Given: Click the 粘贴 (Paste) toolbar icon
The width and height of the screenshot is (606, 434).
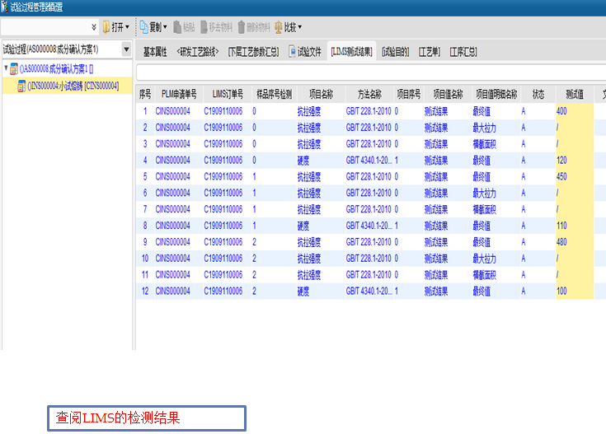Looking at the screenshot, I should (x=184, y=27).
